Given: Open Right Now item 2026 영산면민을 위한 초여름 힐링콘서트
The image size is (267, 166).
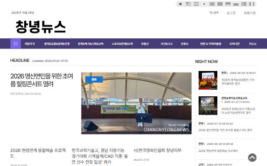Looking at the screenshot, I should pyautogui.click(x=225, y=130).
